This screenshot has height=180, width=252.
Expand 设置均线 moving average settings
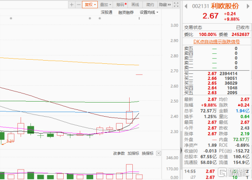tap(149, 12)
